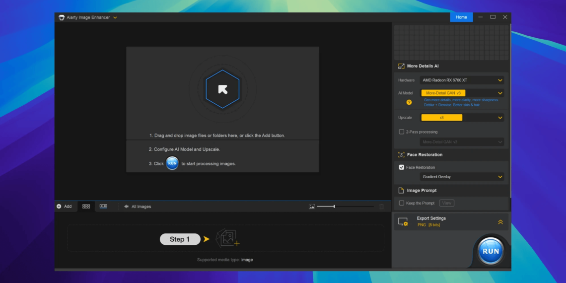Screen dimensions: 566x283
Task: Switch to grid thumbnail view
Action: [x=86, y=207]
